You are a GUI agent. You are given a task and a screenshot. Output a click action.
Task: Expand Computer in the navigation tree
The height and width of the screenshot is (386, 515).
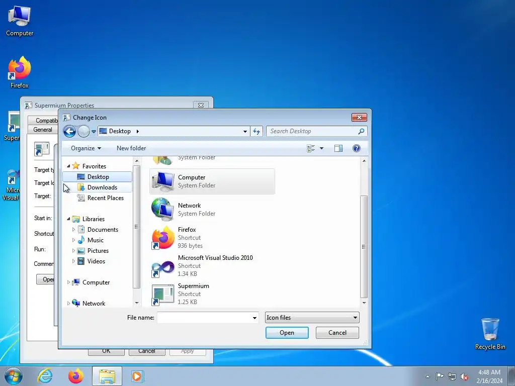[x=68, y=282]
